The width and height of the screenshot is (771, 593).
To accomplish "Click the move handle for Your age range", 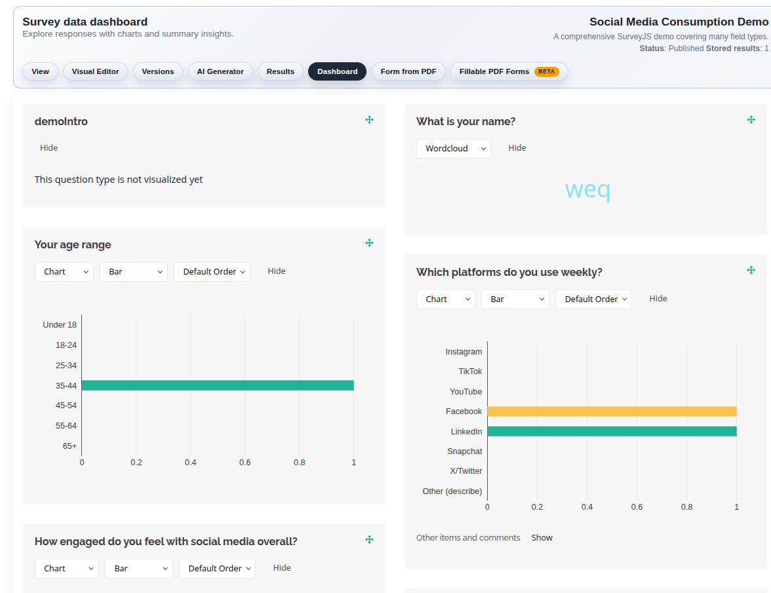I will (369, 242).
